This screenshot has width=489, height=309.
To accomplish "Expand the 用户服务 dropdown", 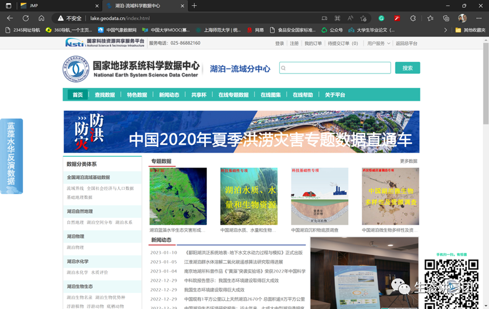I will pyautogui.click(x=379, y=44).
